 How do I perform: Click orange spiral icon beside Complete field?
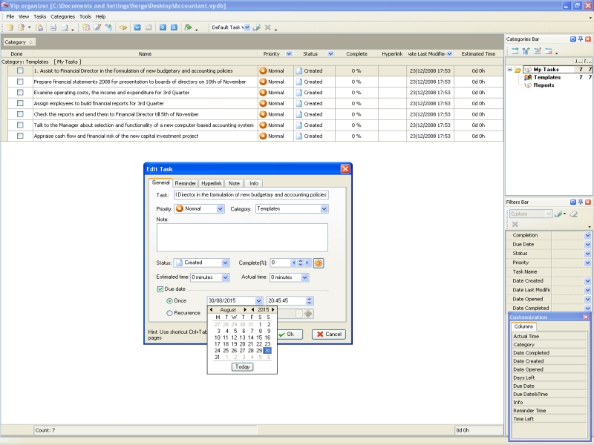[x=319, y=263]
